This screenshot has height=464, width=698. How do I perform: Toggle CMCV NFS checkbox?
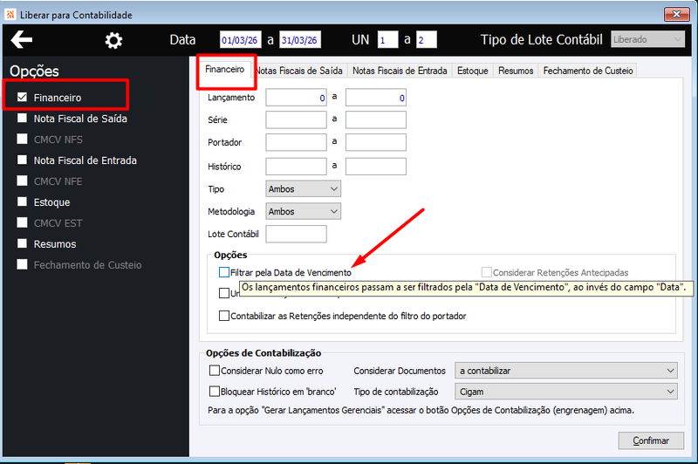pyautogui.click(x=23, y=139)
